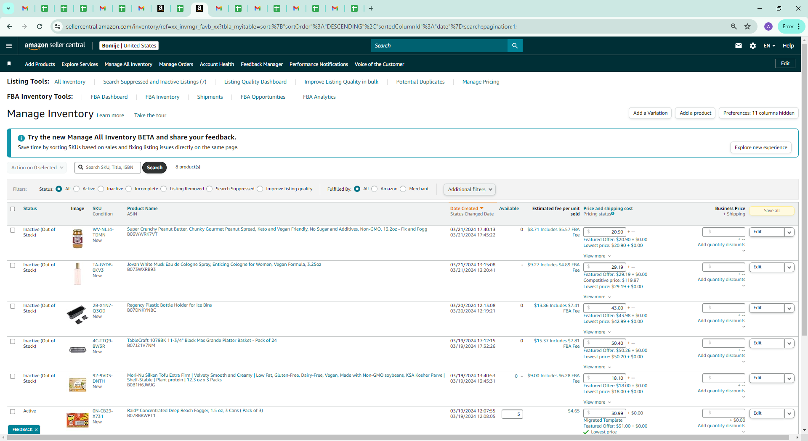Select the Incomplete status filter radio
Screen dimensions: 808x441
pos(129,189)
